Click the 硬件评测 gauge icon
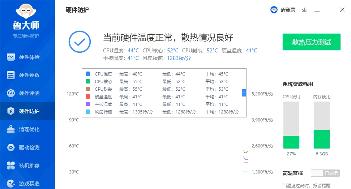The height and width of the screenshot is (189, 351). pos(11,93)
